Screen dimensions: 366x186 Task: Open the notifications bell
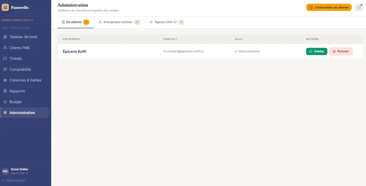pyautogui.click(x=359, y=8)
